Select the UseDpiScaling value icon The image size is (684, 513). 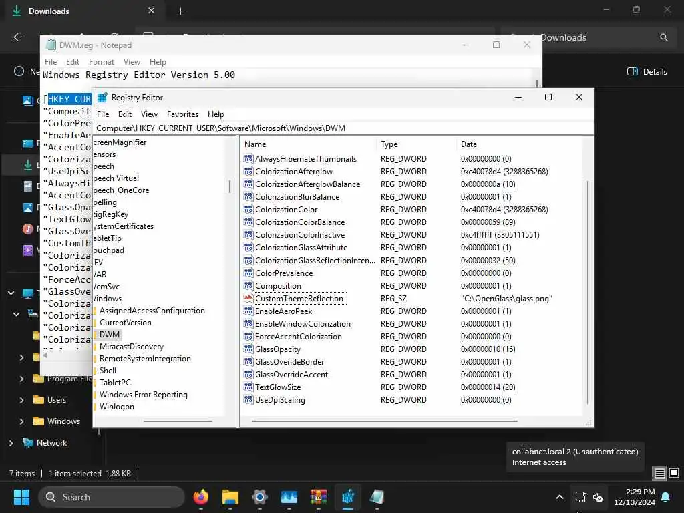click(x=248, y=399)
